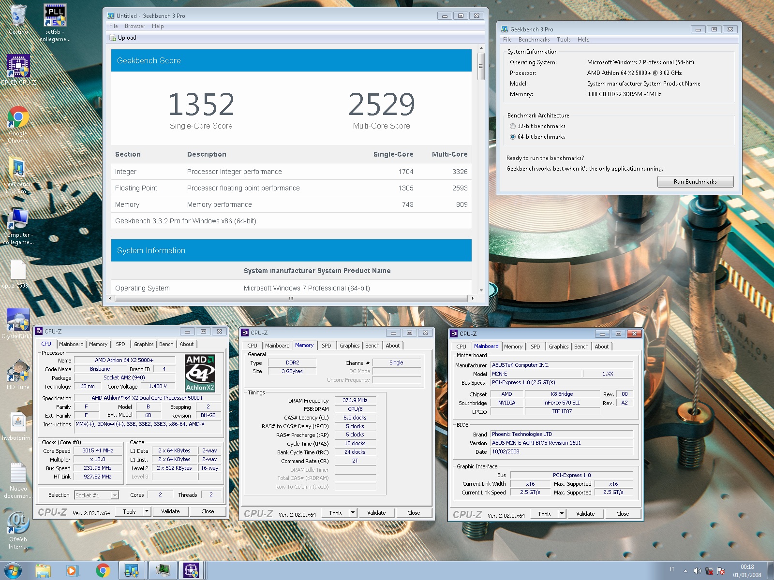Open the Bench tab in the Mainboard CPU-Z window
The height and width of the screenshot is (580, 774).
coord(581,347)
